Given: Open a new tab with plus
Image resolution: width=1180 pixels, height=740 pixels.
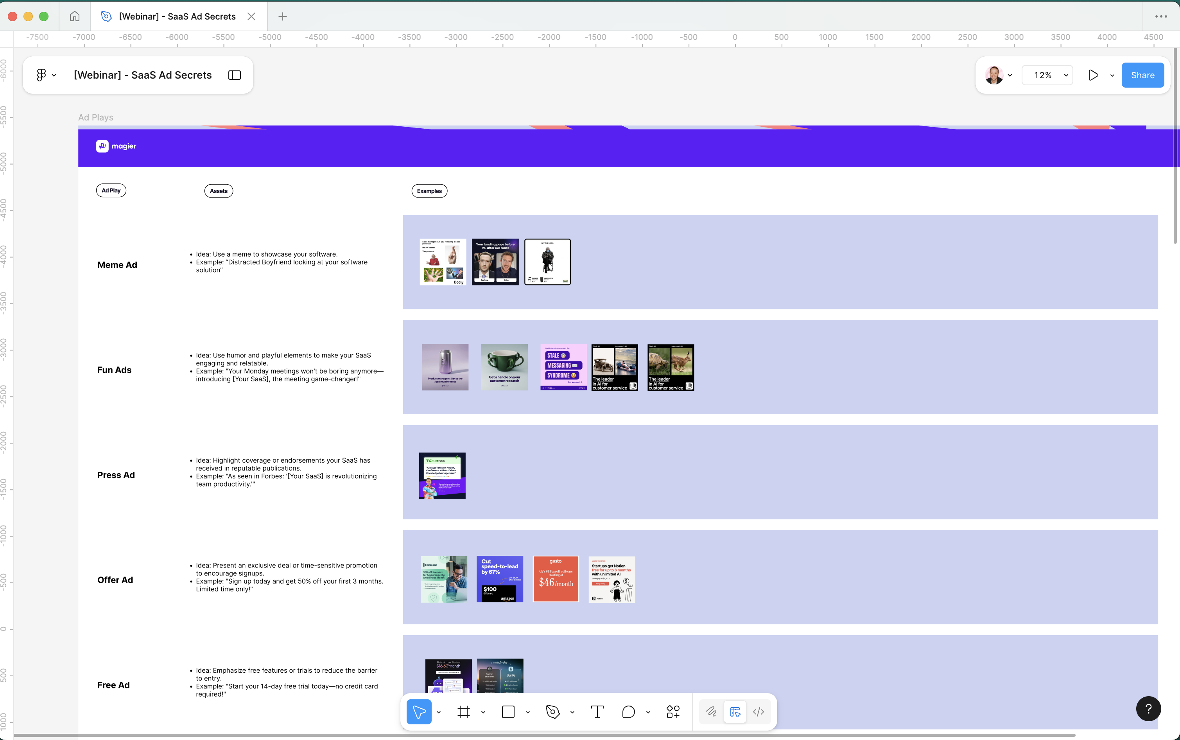Looking at the screenshot, I should [282, 16].
